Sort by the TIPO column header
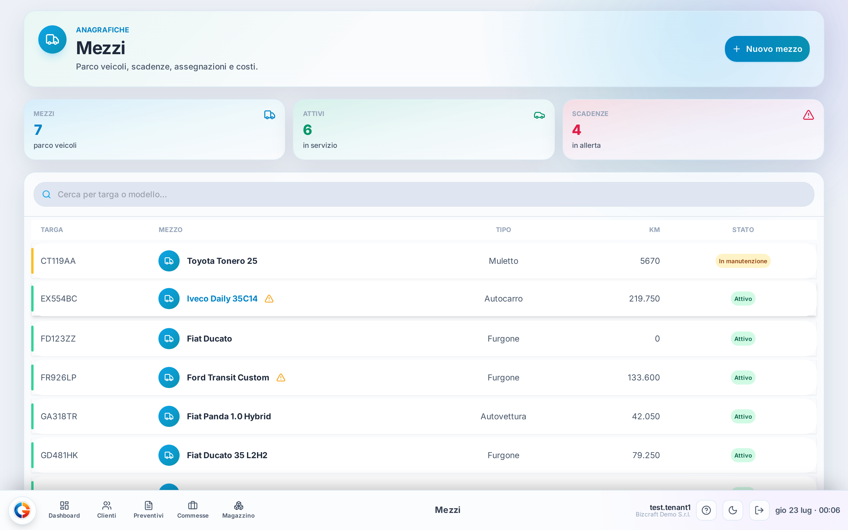 pos(503,230)
